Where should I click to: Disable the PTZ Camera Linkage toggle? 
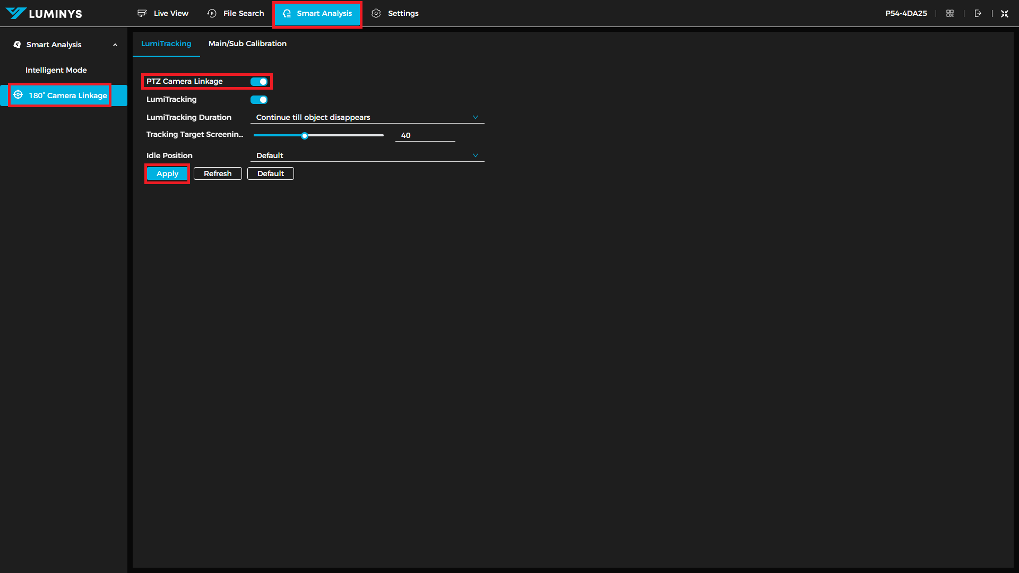point(259,82)
